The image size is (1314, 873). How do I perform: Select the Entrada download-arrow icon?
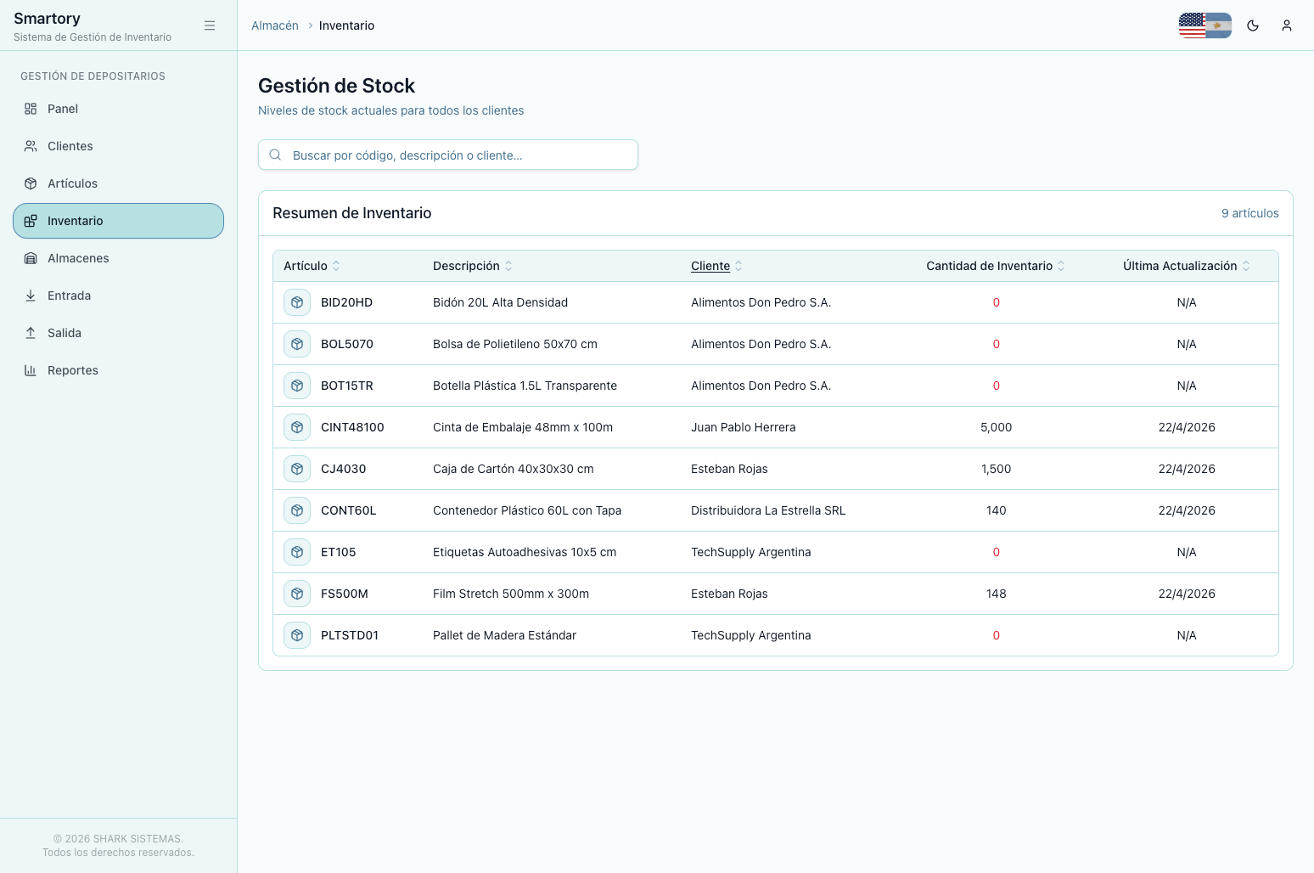point(31,295)
